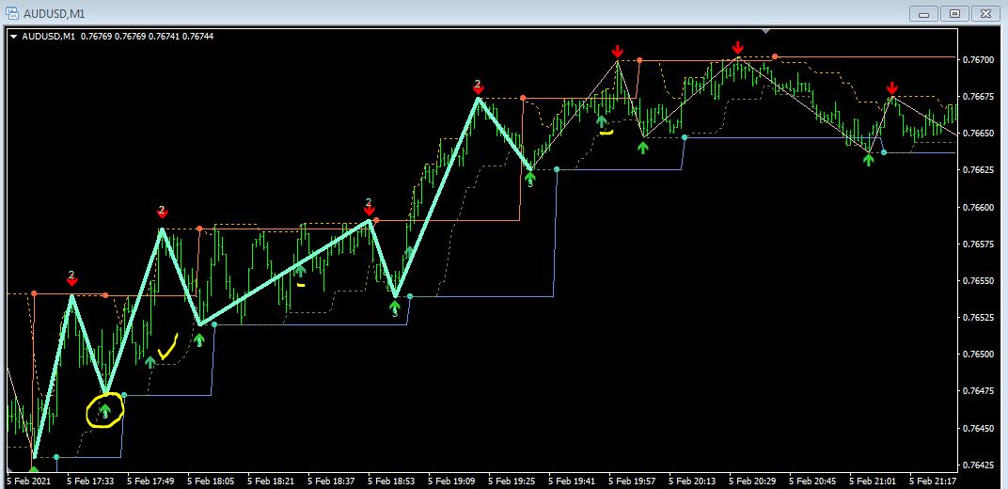Open the triangle menu beside AUDUSD,M1 label
Screen dimensions: 1008x489
coord(13,37)
